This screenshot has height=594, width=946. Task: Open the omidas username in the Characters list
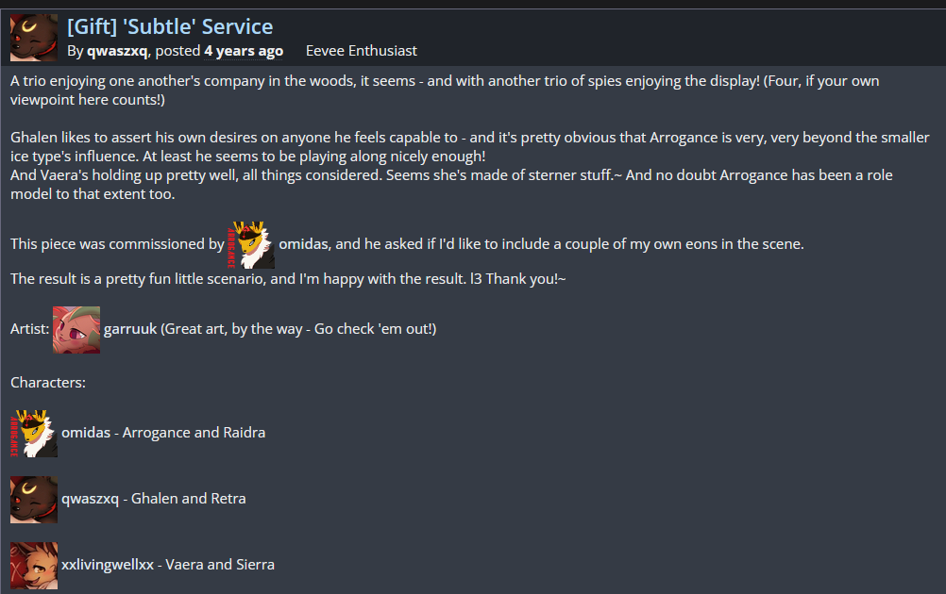coord(86,433)
